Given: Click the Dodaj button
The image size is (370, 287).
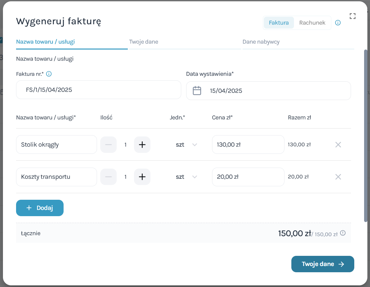Looking at the screenshot, I should 40,208.
